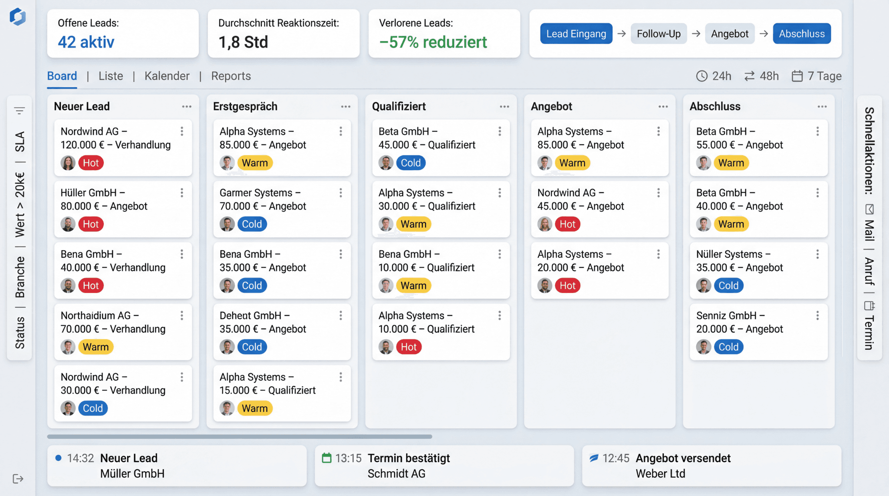Open Hüller GmbH card kebab menu
This screenshot has width=889, height=496.
coord(182,193)
